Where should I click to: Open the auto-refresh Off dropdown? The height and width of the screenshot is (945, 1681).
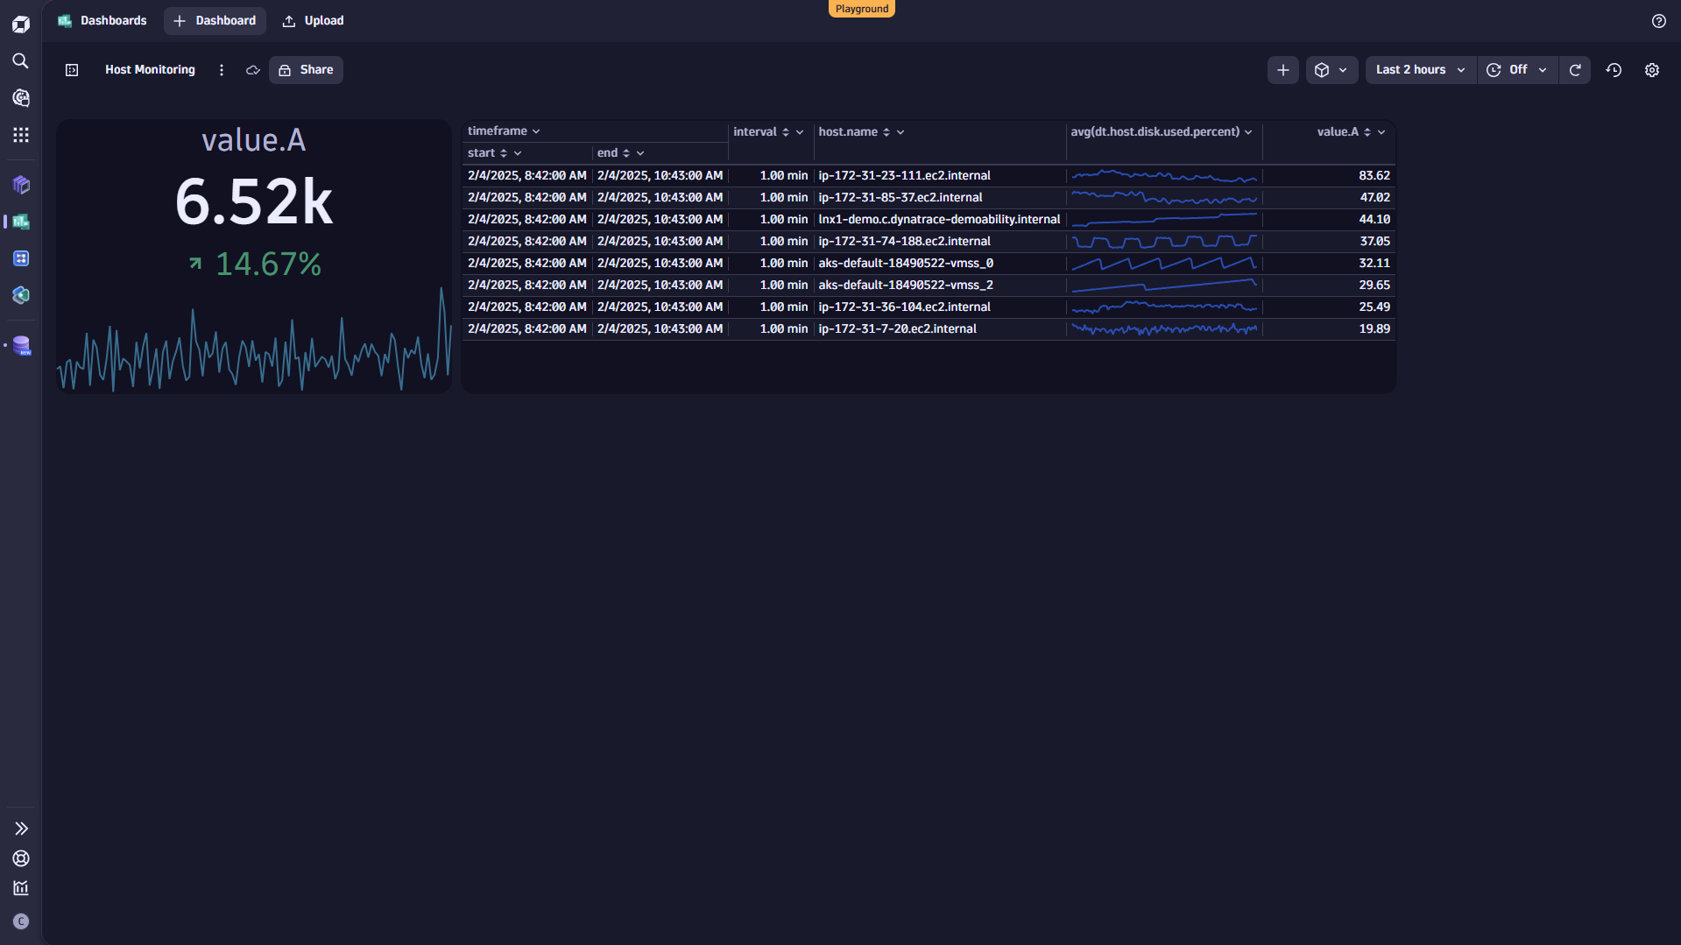coord(1517,69)
